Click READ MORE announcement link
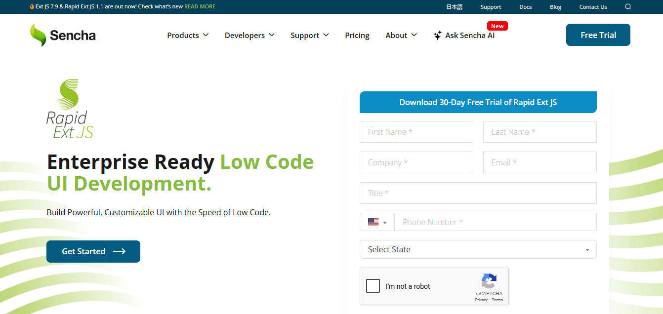The image size is (663, 314). tap(200, 6)
